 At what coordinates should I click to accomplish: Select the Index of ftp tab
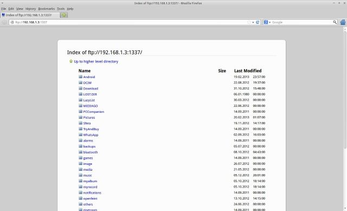click(x=30, y=15)
